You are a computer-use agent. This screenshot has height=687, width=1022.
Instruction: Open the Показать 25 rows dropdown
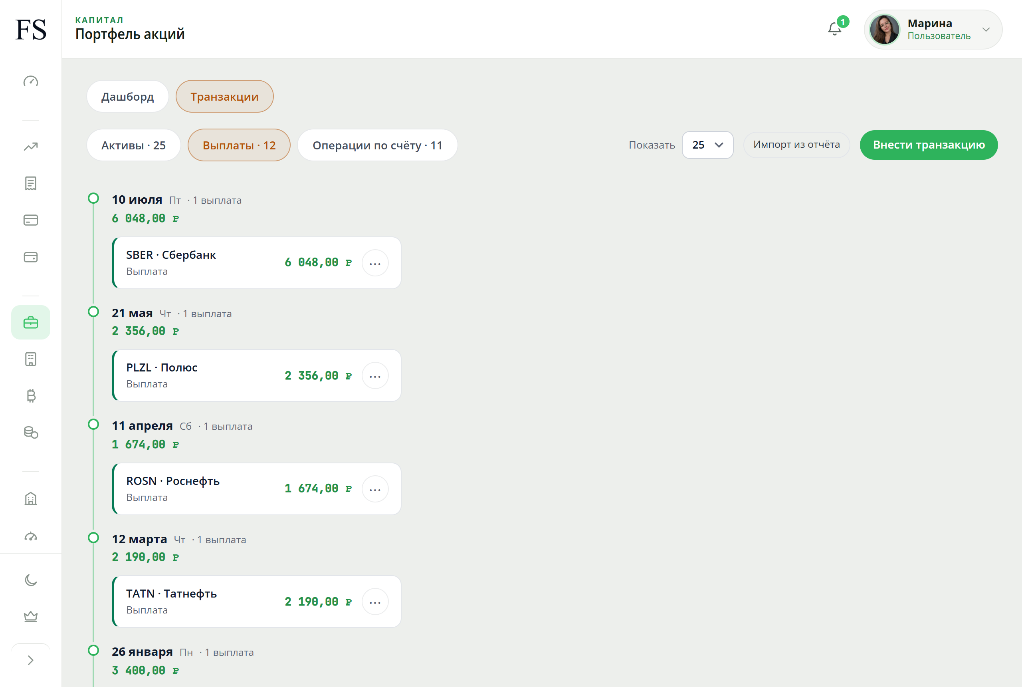707,145
